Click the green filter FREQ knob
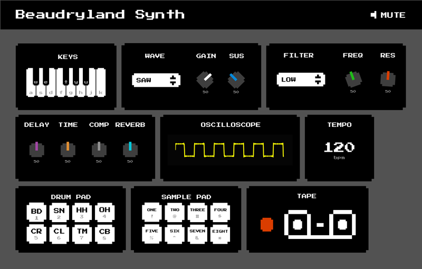The image size is (422, 269). (353, 79)
